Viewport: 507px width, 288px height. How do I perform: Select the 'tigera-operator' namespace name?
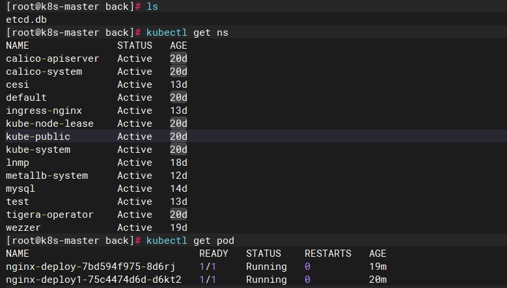click(x=50, y=215)
